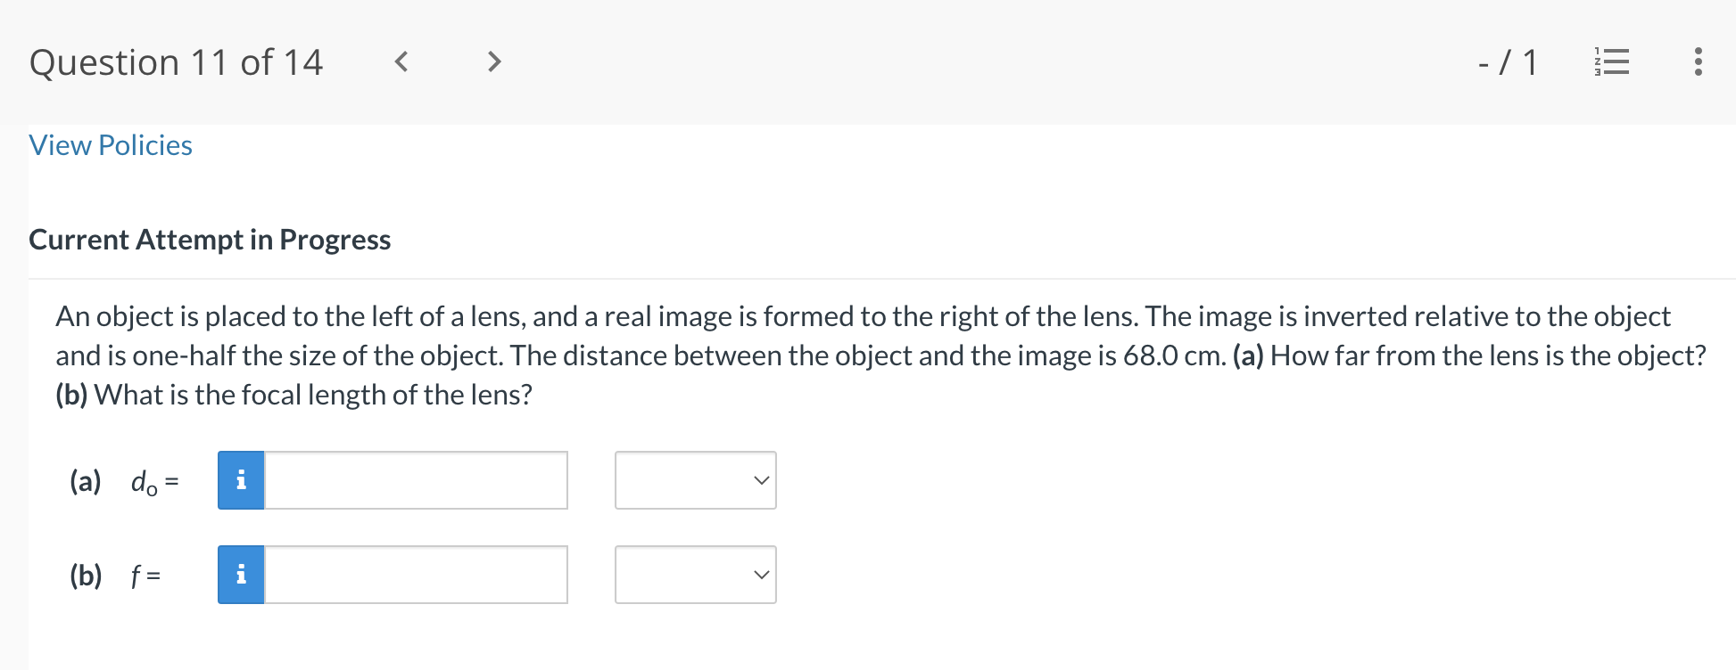Expand the unit selector beside the do answer
Image resolution: width=1736 pixels, height=670 pixels.
point(695,480)
